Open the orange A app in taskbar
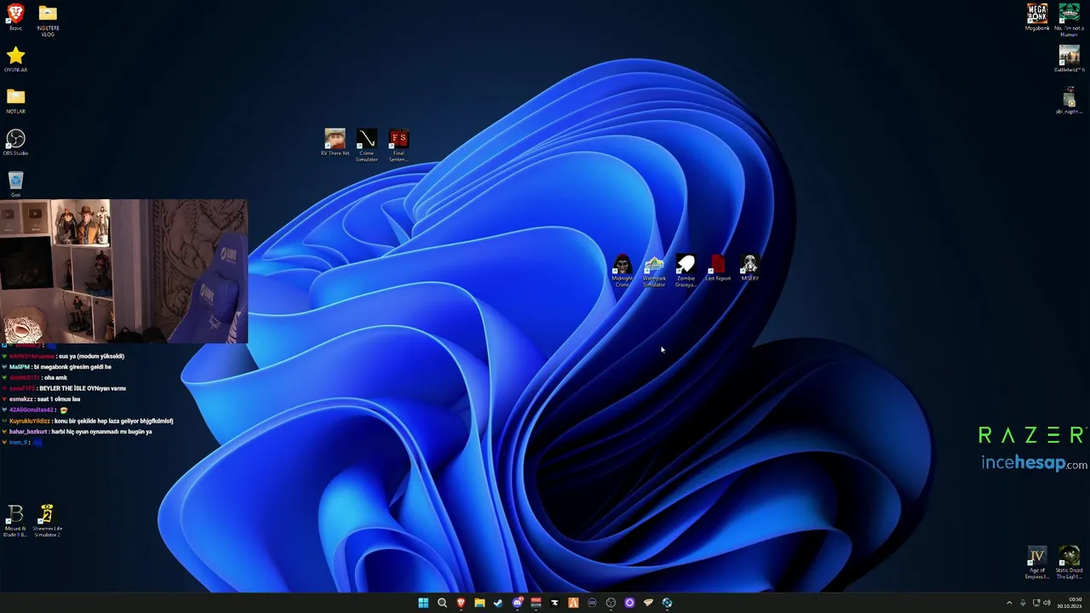 tap(573, 603)
